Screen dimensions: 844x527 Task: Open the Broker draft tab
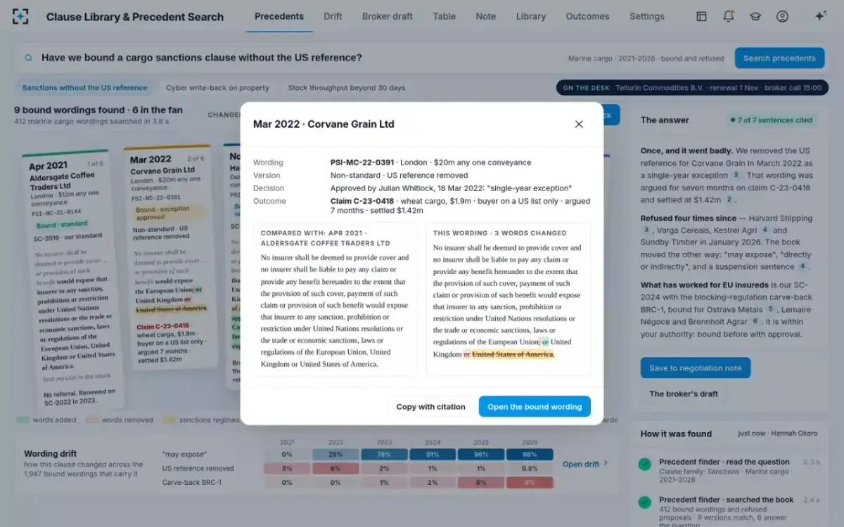387,16
